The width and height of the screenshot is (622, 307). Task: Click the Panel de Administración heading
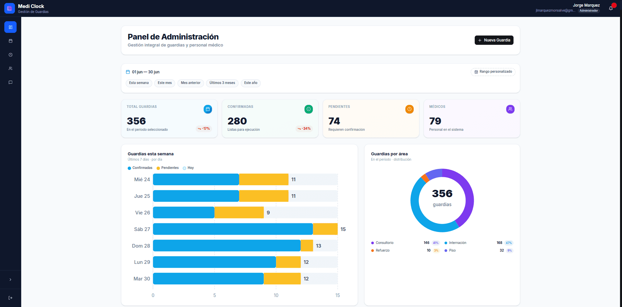point(173,37)
